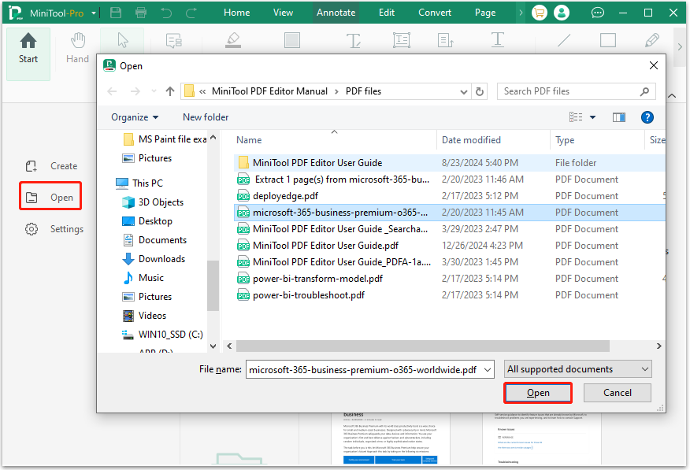Expand more ribbon tabs chevron
Image resolution: width=690 pixels, height=470 pixels.
tap(521, 13)
